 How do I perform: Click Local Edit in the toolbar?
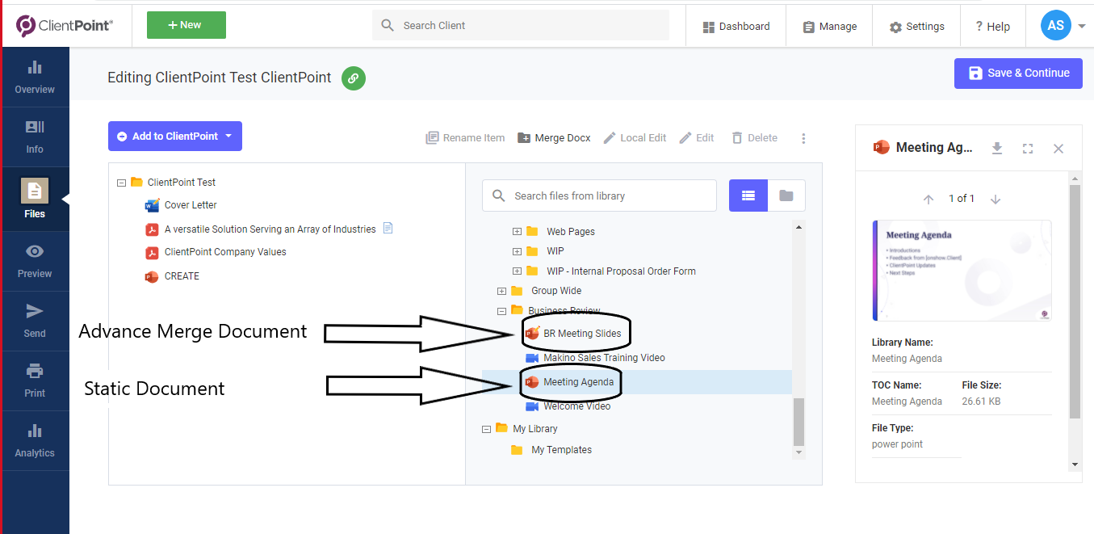pyautogui.click(x=635, y=138)
